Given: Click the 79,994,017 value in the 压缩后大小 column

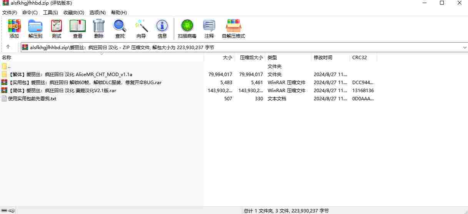Looking at the screenshot, I should coord(251,74).
